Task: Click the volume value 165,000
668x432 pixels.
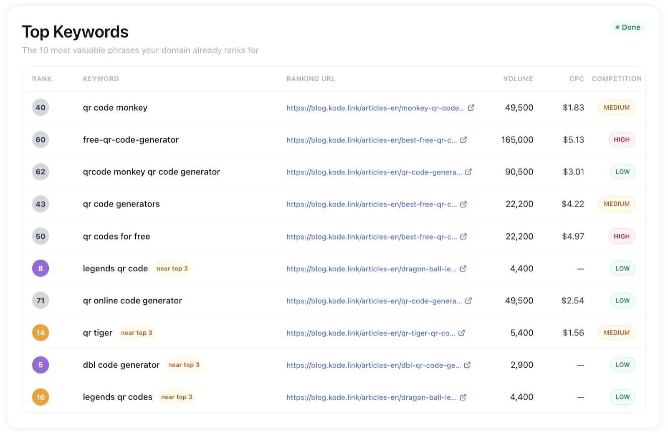Action: [x=517, y=140]
